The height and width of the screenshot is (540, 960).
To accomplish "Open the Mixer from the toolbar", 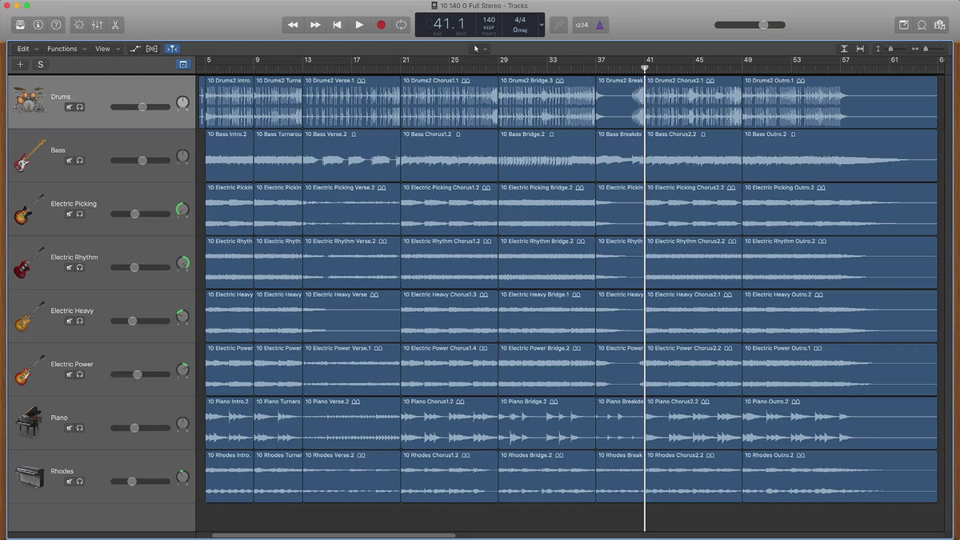I will click(x=97, y=25).
